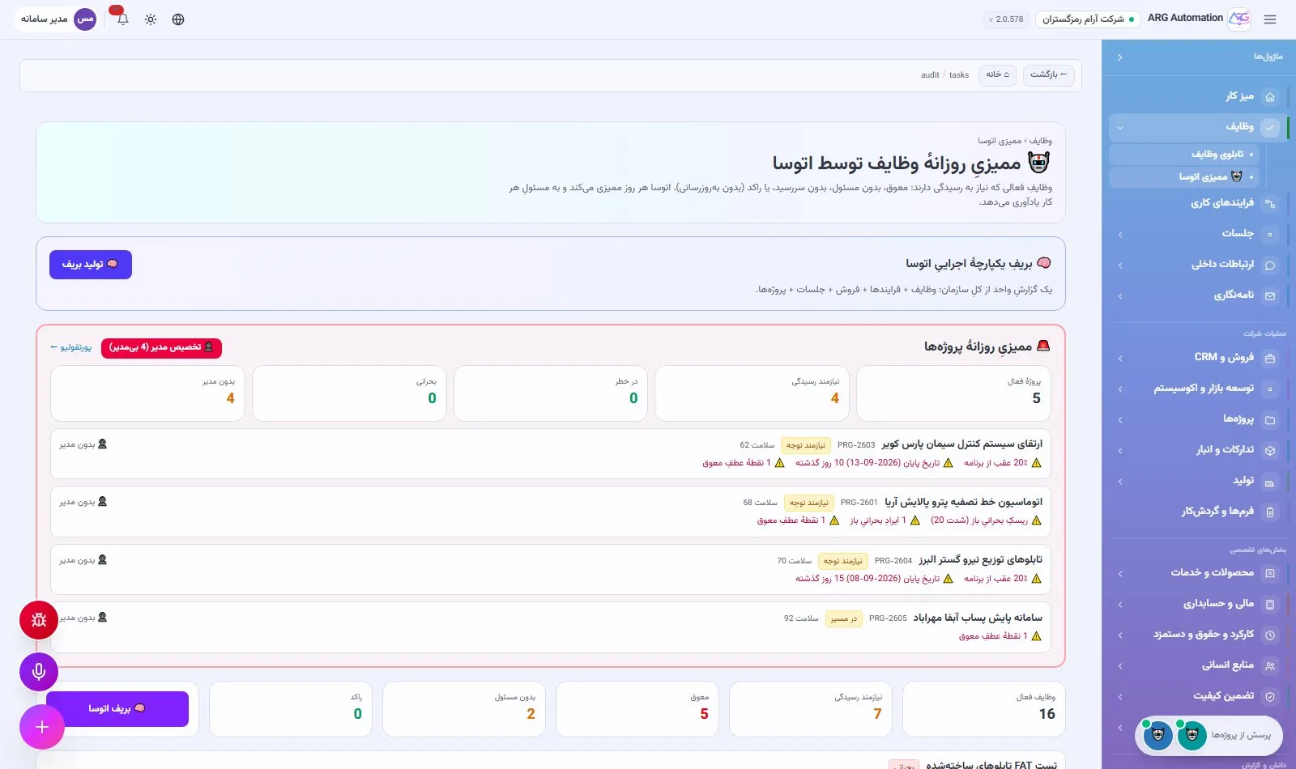
Task: Click the معوق count card showing 5
Action: coord(637,709)
